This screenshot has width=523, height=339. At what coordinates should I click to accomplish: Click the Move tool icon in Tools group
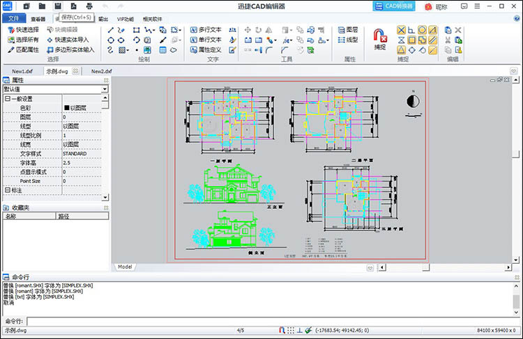pos(248,30)
